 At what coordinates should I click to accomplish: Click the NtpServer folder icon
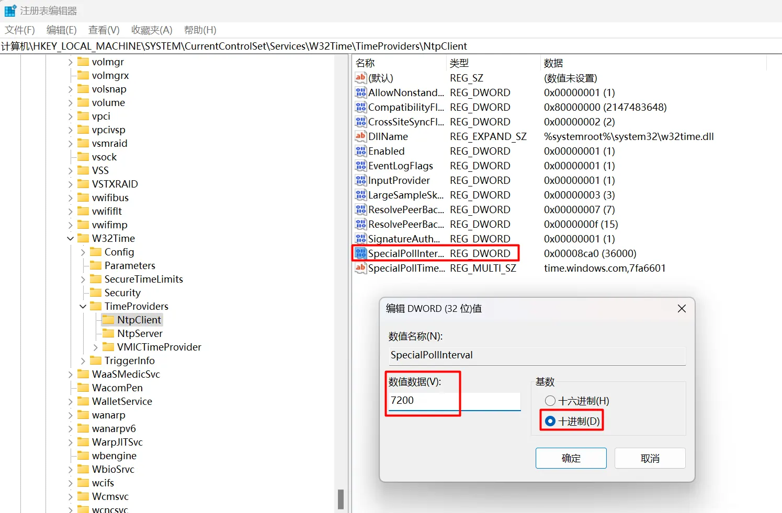pos(108,333)
